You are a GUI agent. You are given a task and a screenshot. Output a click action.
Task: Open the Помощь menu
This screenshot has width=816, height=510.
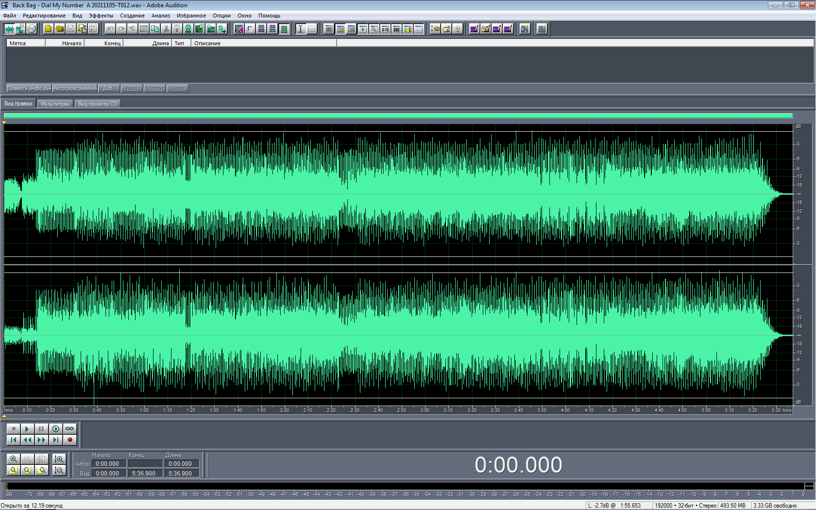[x=270, y=16]
